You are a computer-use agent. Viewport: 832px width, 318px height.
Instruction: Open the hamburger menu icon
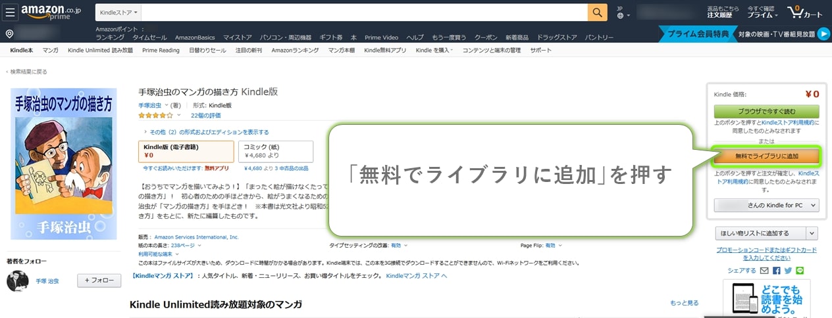coord(11,12)
